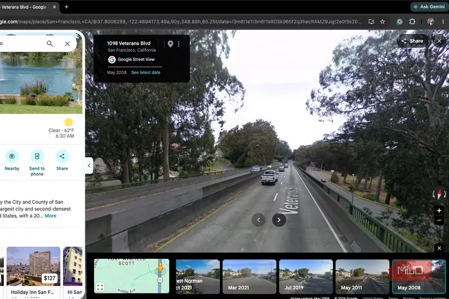
Task: Click the Pegman on the minimap
Action: [161, 267]
